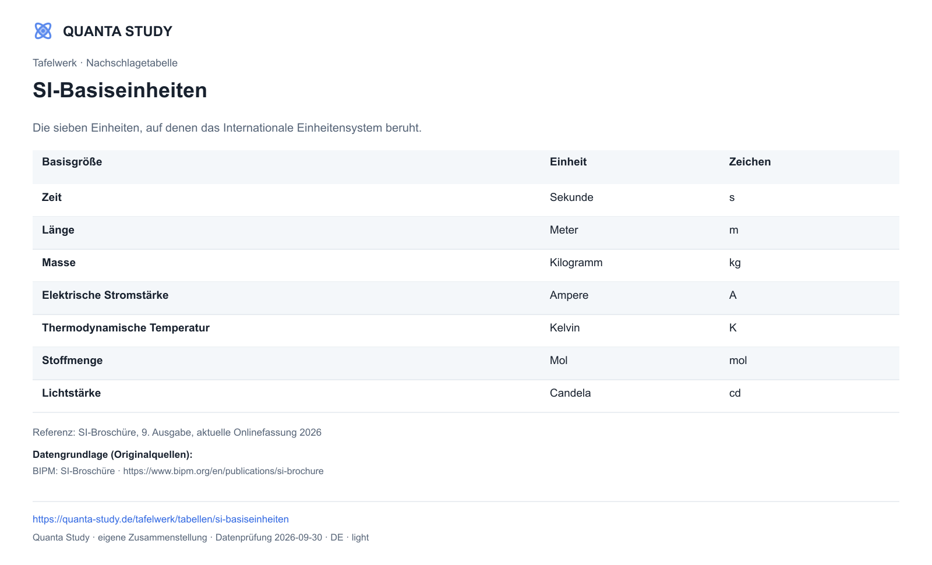Click the Nachschlagetabelle breadcrumb text
The image size is (932, 565).
pos(132,63)
